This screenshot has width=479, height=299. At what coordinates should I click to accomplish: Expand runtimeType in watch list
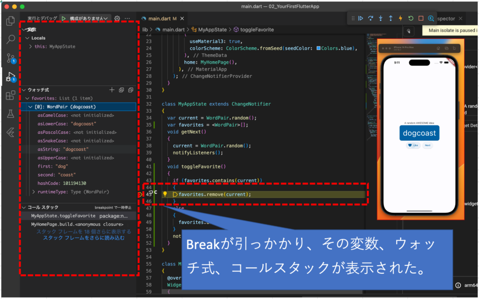pyautogui.click(x=33, y=192)
